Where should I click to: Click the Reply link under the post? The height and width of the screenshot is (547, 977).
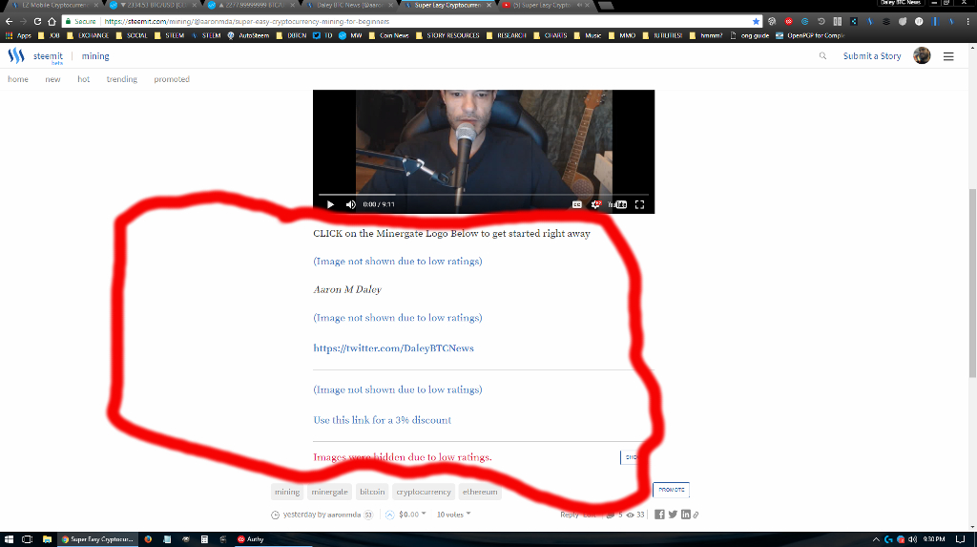569,515
